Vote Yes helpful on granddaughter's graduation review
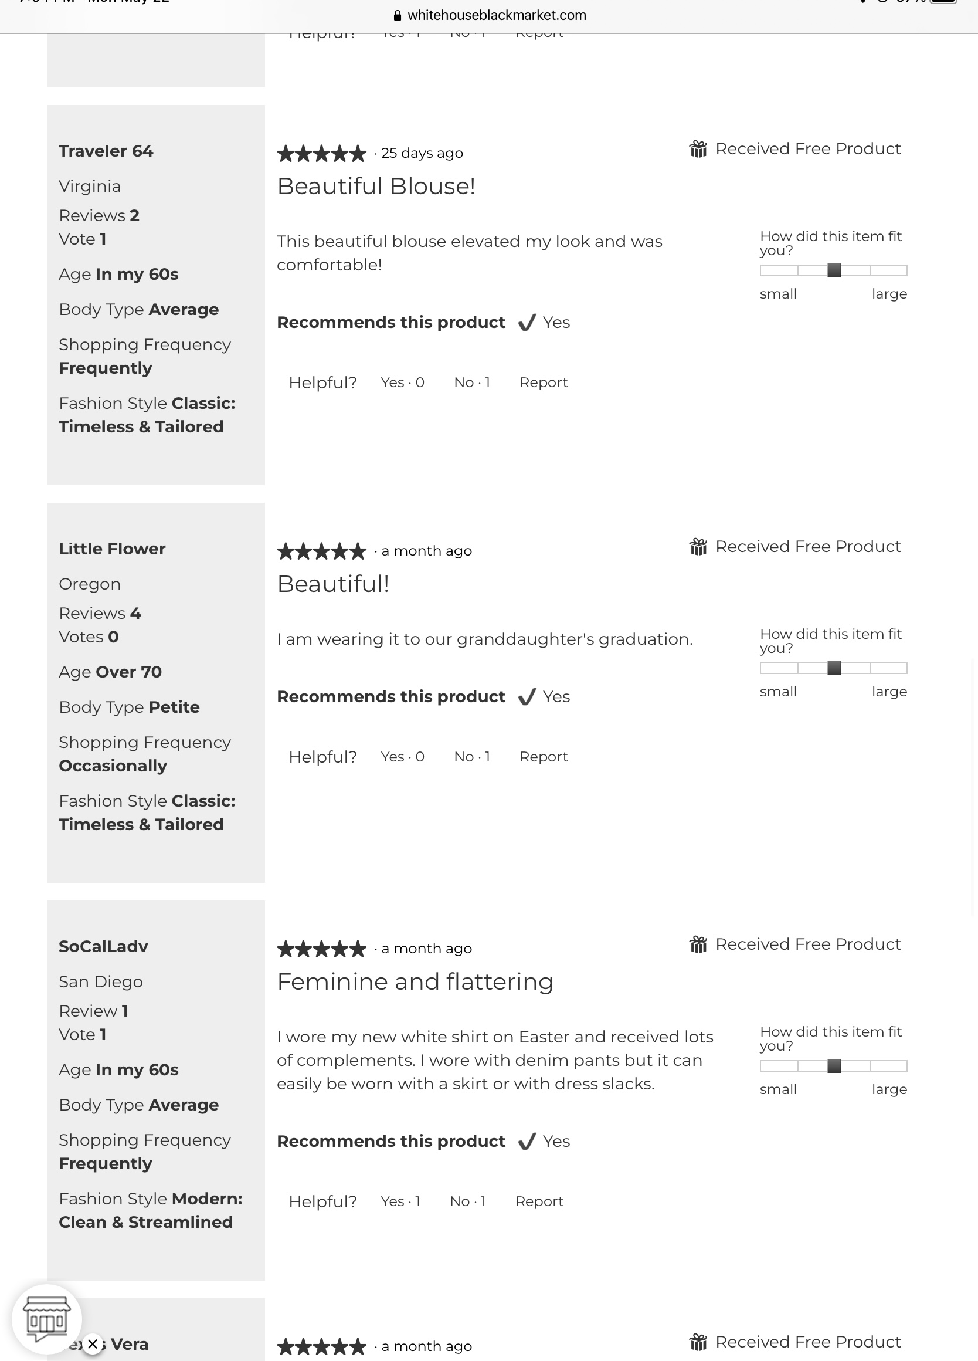Screen dimensions: 978x1361 pyautogui.click(x=402, y=757)
